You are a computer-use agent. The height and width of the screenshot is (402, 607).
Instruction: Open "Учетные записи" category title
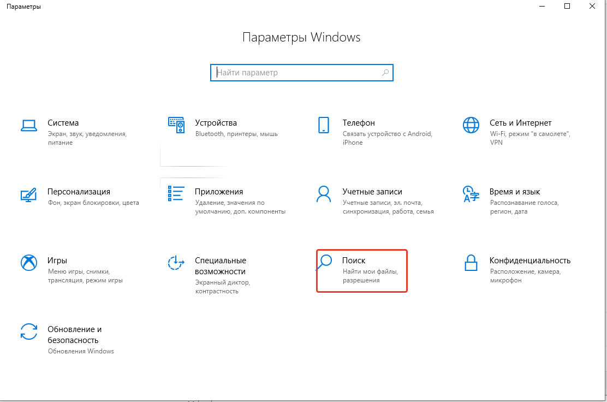tap(372, 192)
